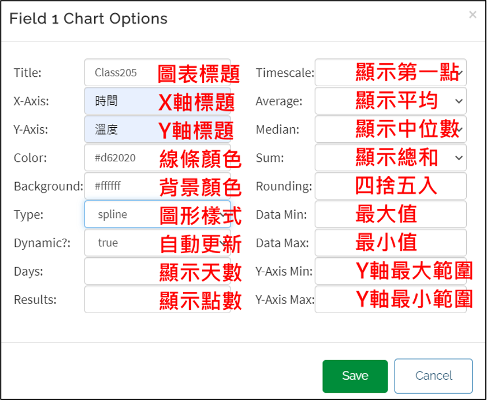Open the Timescale dropdown

pyautogui.click(x=390, y=72)
